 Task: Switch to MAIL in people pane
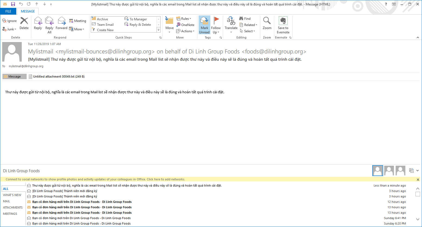point(7,201)
